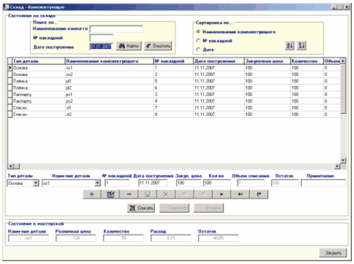This screenshot has width=354, height=264.
Task: Select the grid cell st1
Action: tap(109, 107)
